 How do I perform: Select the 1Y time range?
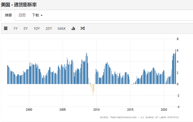tap(16, 29)
